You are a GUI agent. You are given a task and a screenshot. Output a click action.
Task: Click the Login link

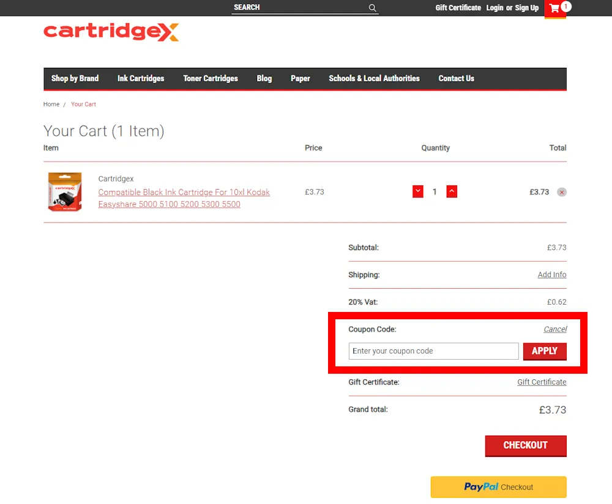[494, 8]
